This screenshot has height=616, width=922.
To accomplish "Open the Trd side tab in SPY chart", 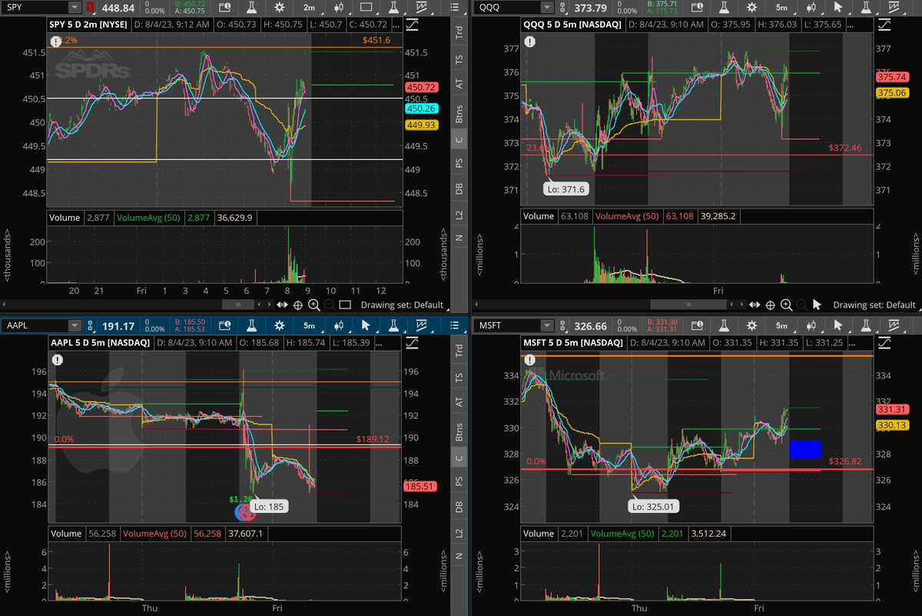I will click(x=459, y=32).
